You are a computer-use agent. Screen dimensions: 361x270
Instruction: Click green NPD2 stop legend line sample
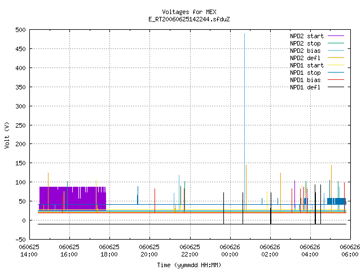click(336, 43)
